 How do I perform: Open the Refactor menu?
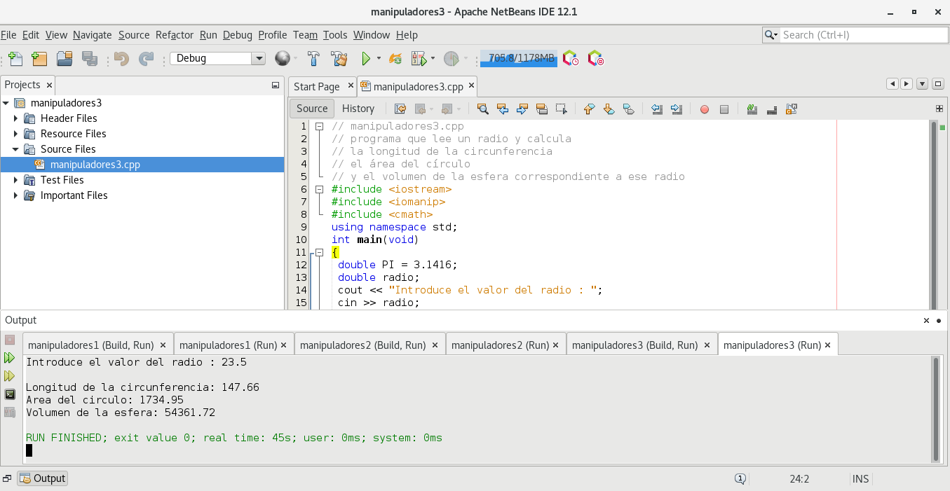174,35
